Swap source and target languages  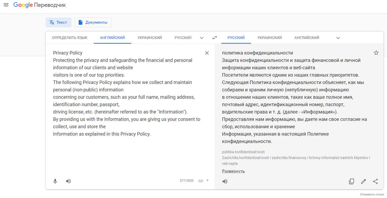coord(215,38)
